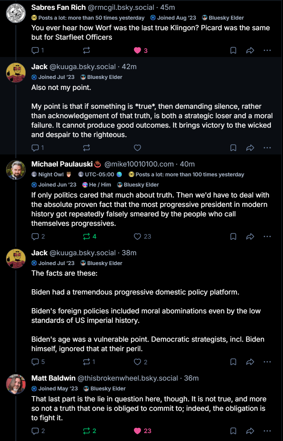283x441 pixels.
Task: Open @thisbrokenwheel.bsky.social handle link
Action: click(128, 378)
